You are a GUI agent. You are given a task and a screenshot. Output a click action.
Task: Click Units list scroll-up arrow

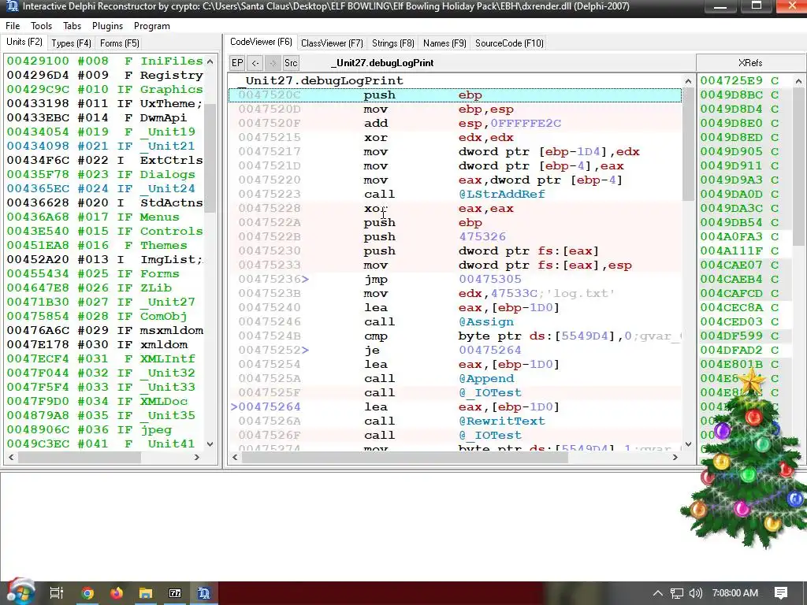(210, 61)
